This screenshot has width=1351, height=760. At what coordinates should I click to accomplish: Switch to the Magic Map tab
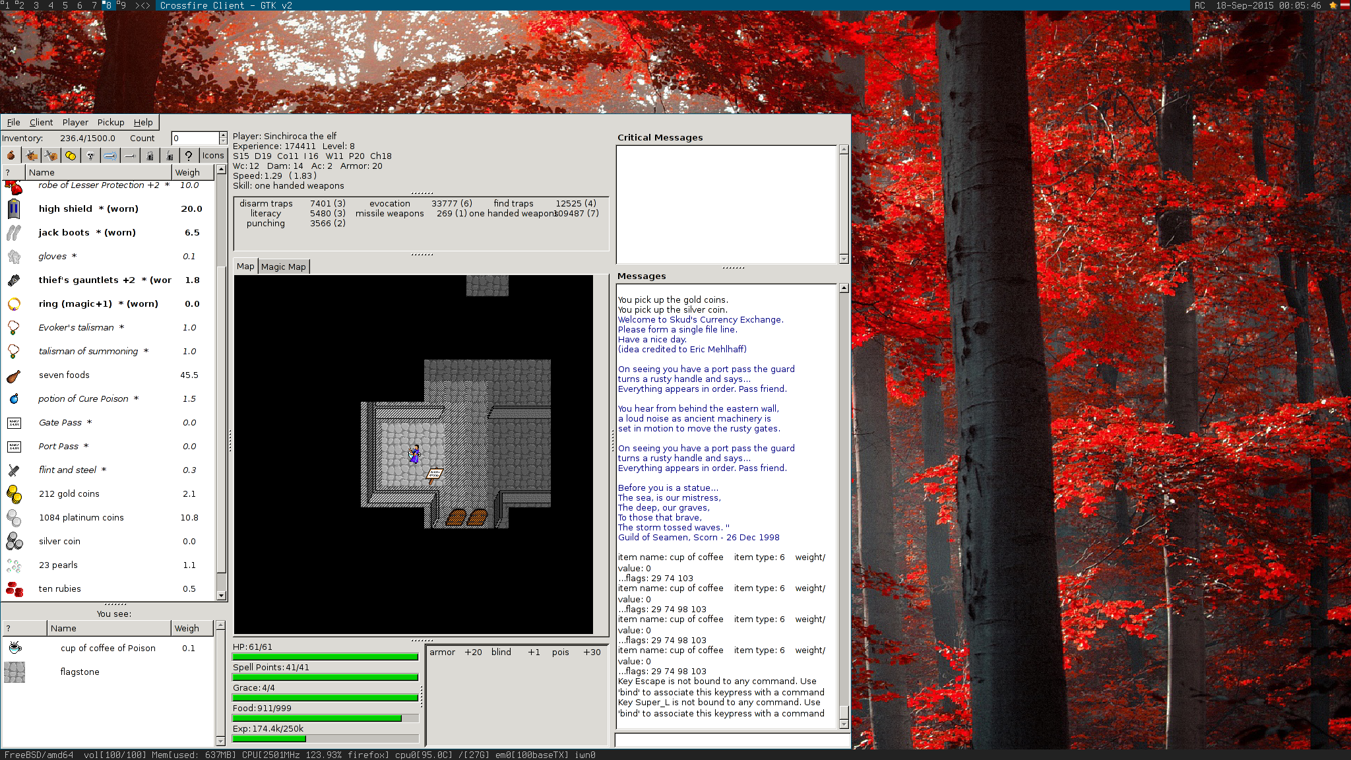click(x=284, y=267)
